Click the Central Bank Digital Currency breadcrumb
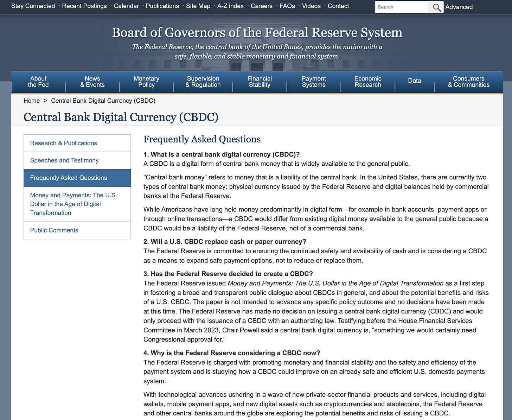This screenshot has height=420, width=512. click(103, 101)
